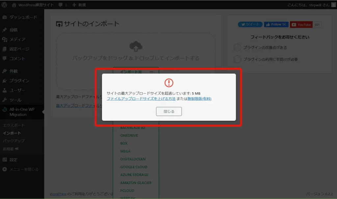The width and height of the screenshot is (337, 199).
Task: Click the user icon next to ユーザー
Action: pos(5,90)
